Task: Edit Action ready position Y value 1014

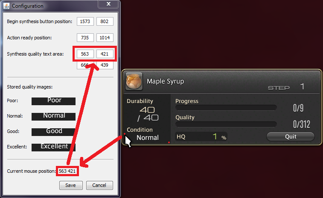Action: coord(105,38)
